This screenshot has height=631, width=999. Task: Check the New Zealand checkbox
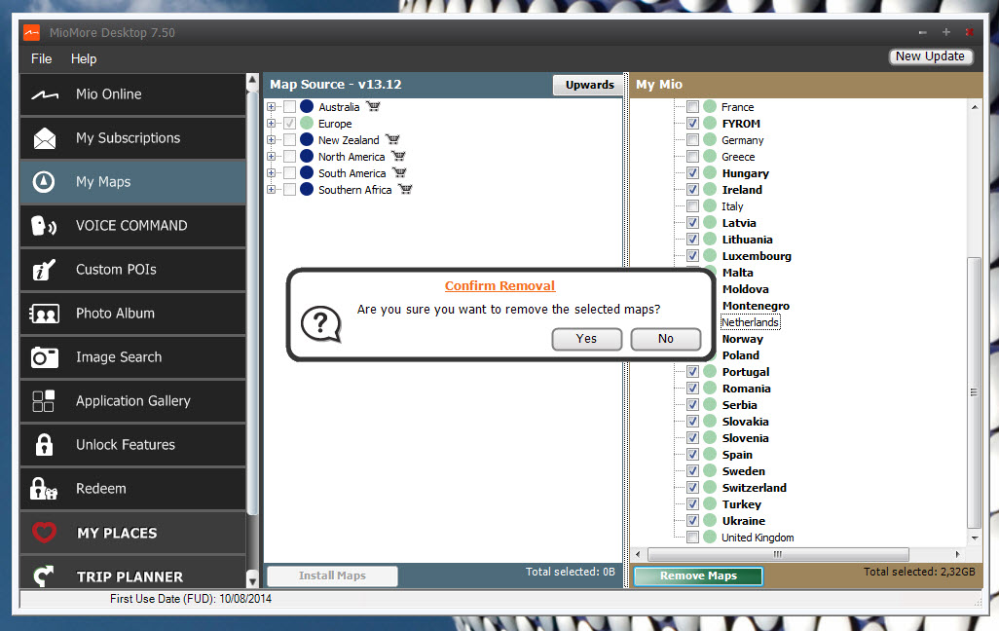289,139
